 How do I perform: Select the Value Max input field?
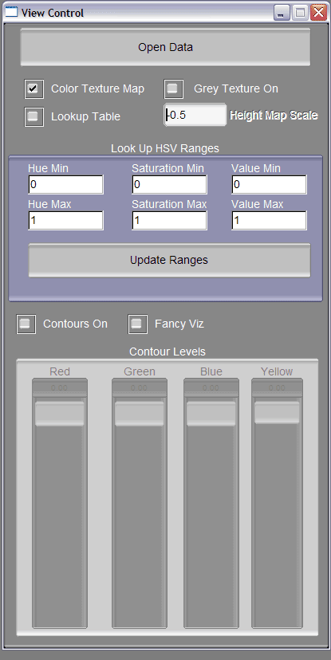[269, 221]
